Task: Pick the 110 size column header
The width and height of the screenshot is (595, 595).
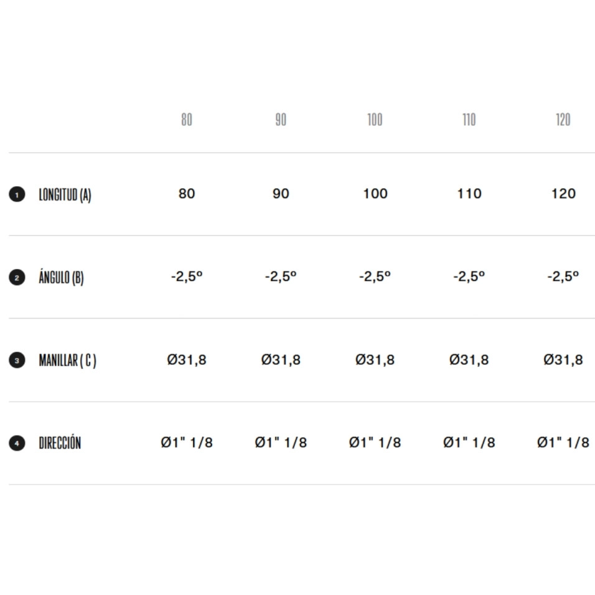Action: 469,119
